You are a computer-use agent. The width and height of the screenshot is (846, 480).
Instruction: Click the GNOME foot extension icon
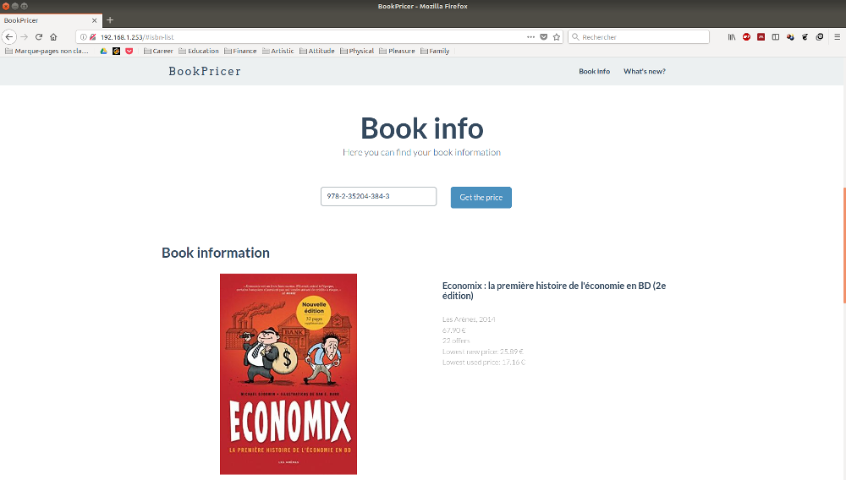(x=805, y=37)
